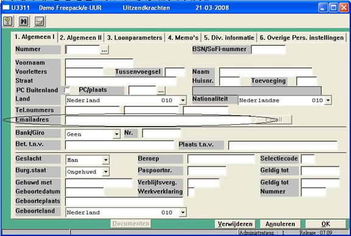351x236 pixels.
Task: Click the window system menu icon next to U3311
Action: point(6,8)
